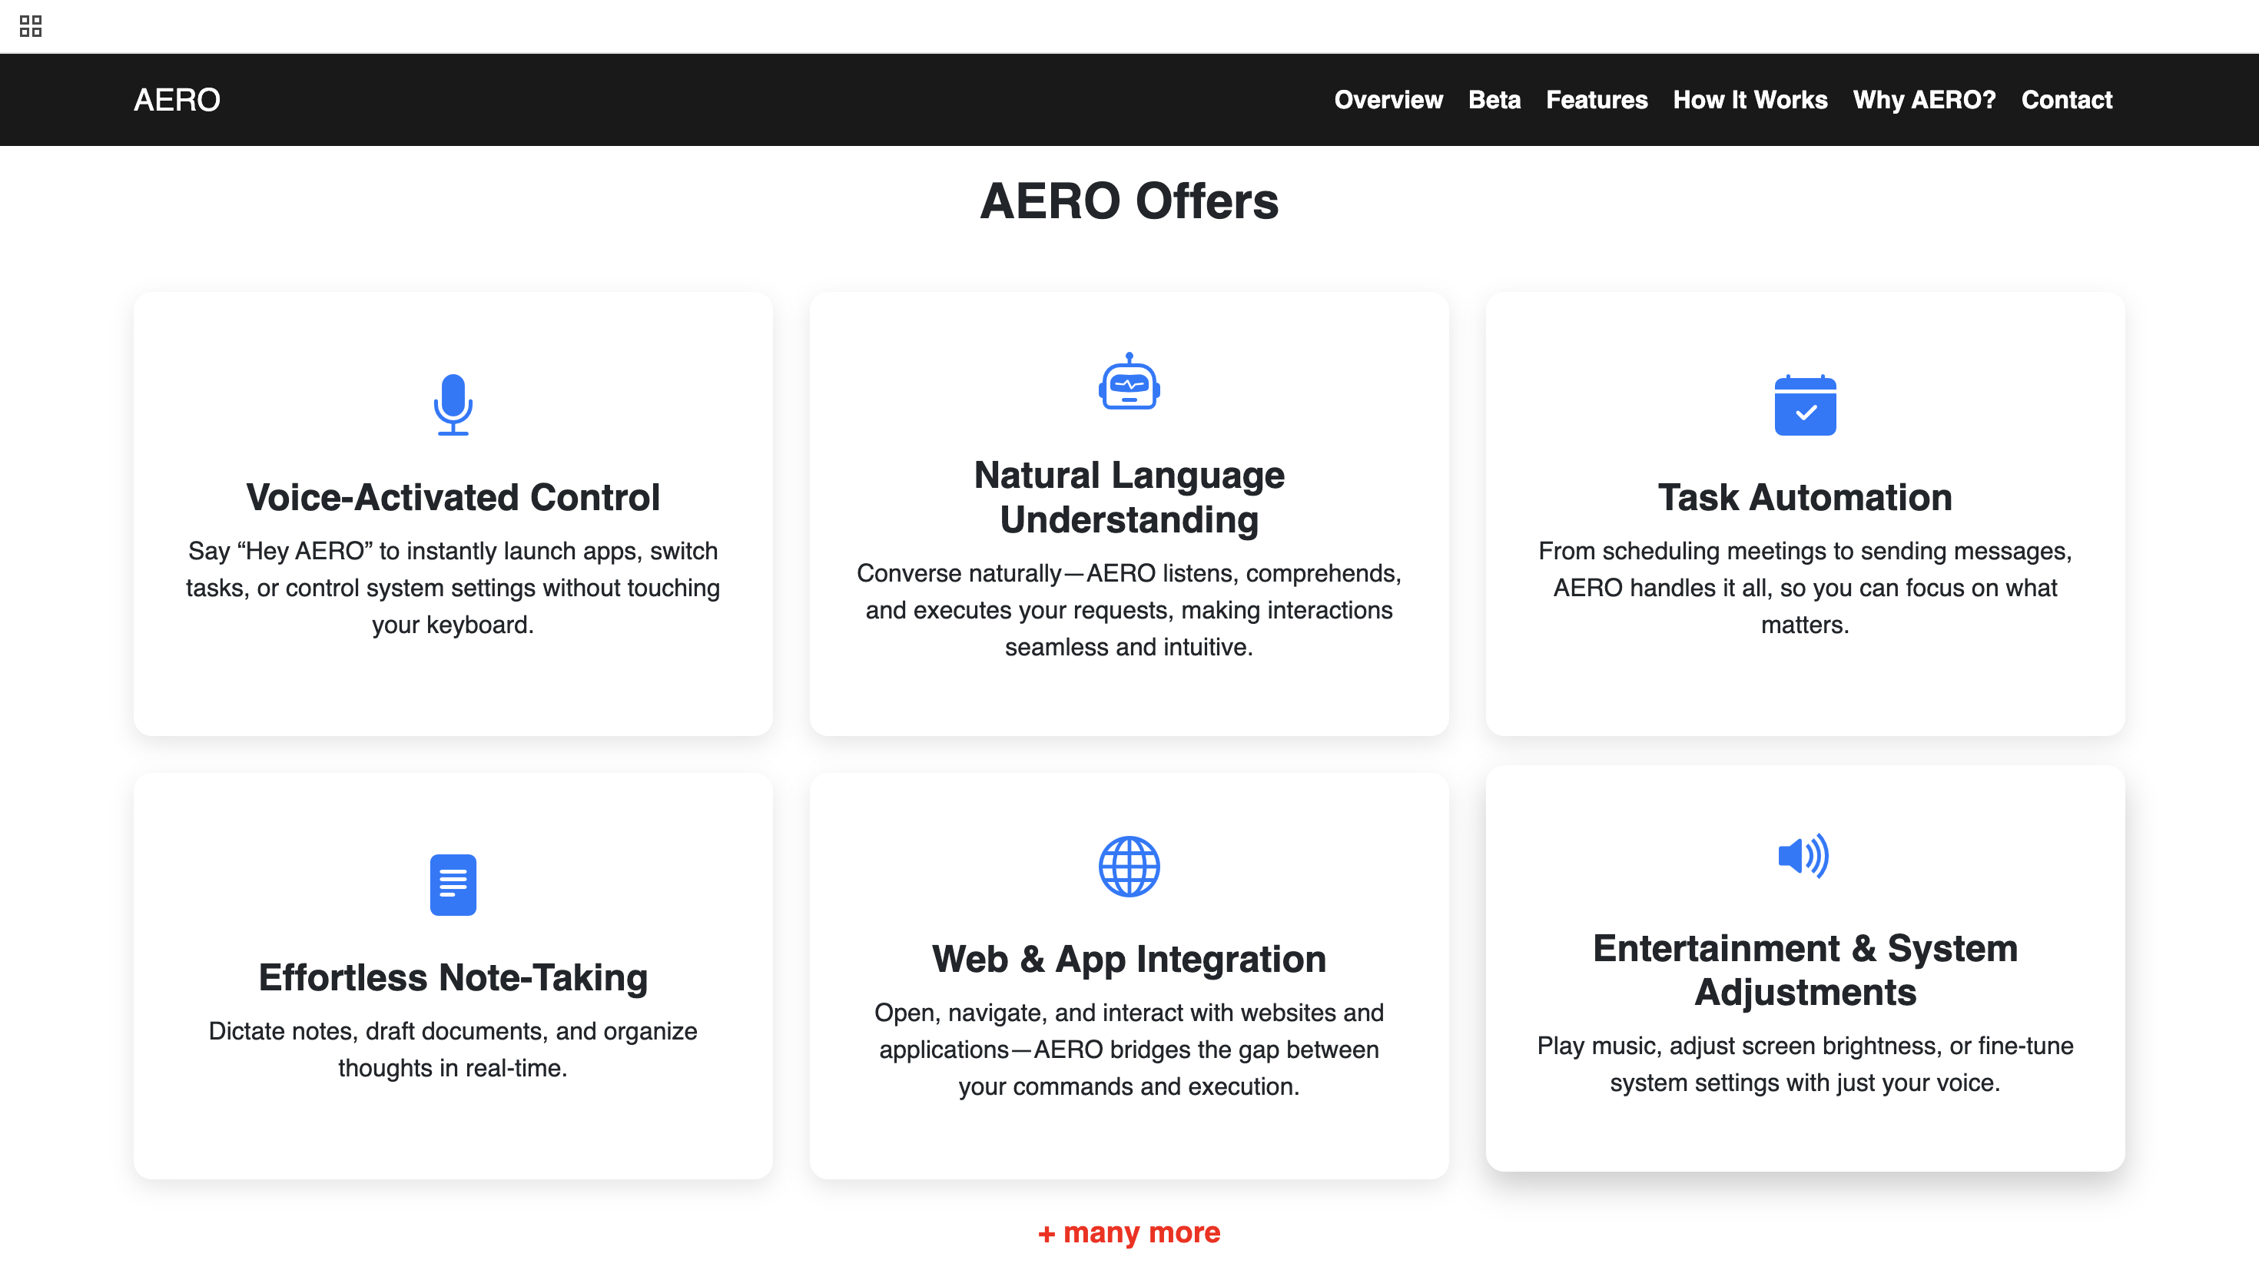
Task: Click the calendar check icon for Task Automation
Action: tap(1805, 405)
